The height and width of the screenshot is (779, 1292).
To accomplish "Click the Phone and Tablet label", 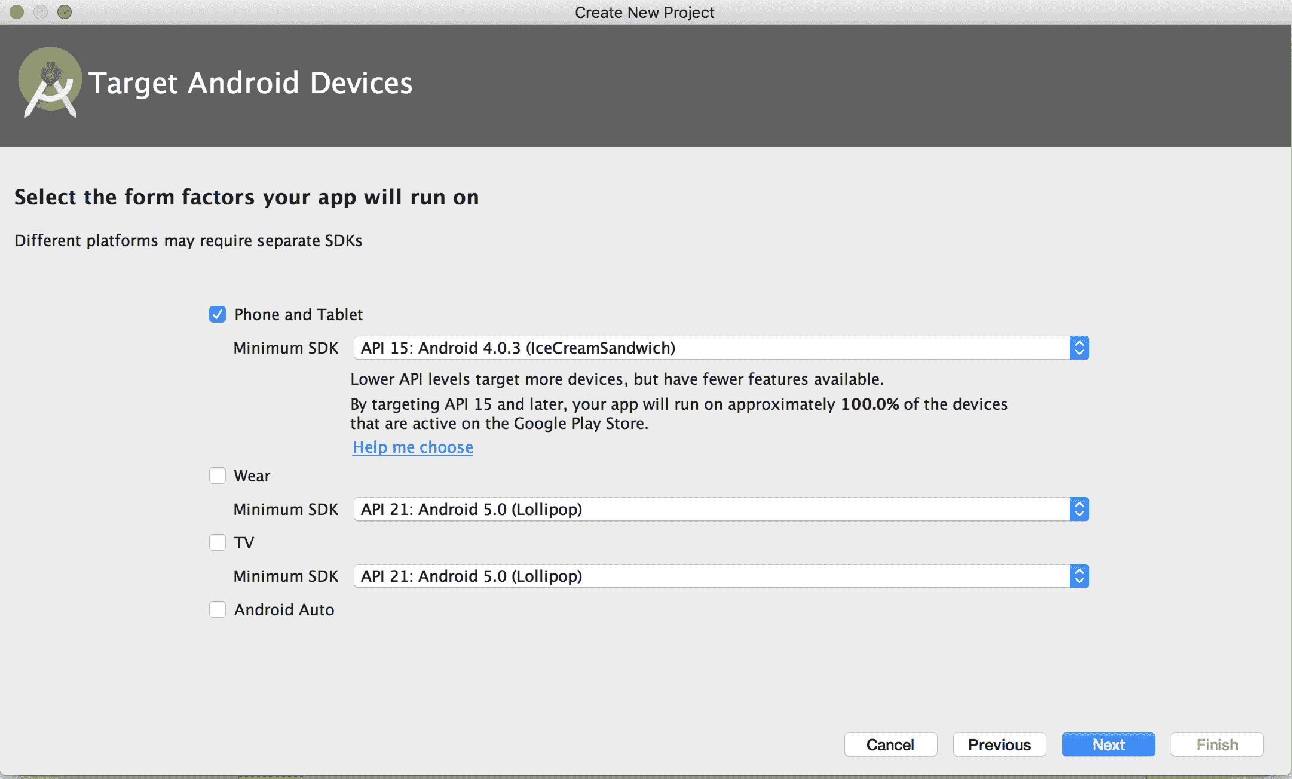I will [x=298, y=314].
